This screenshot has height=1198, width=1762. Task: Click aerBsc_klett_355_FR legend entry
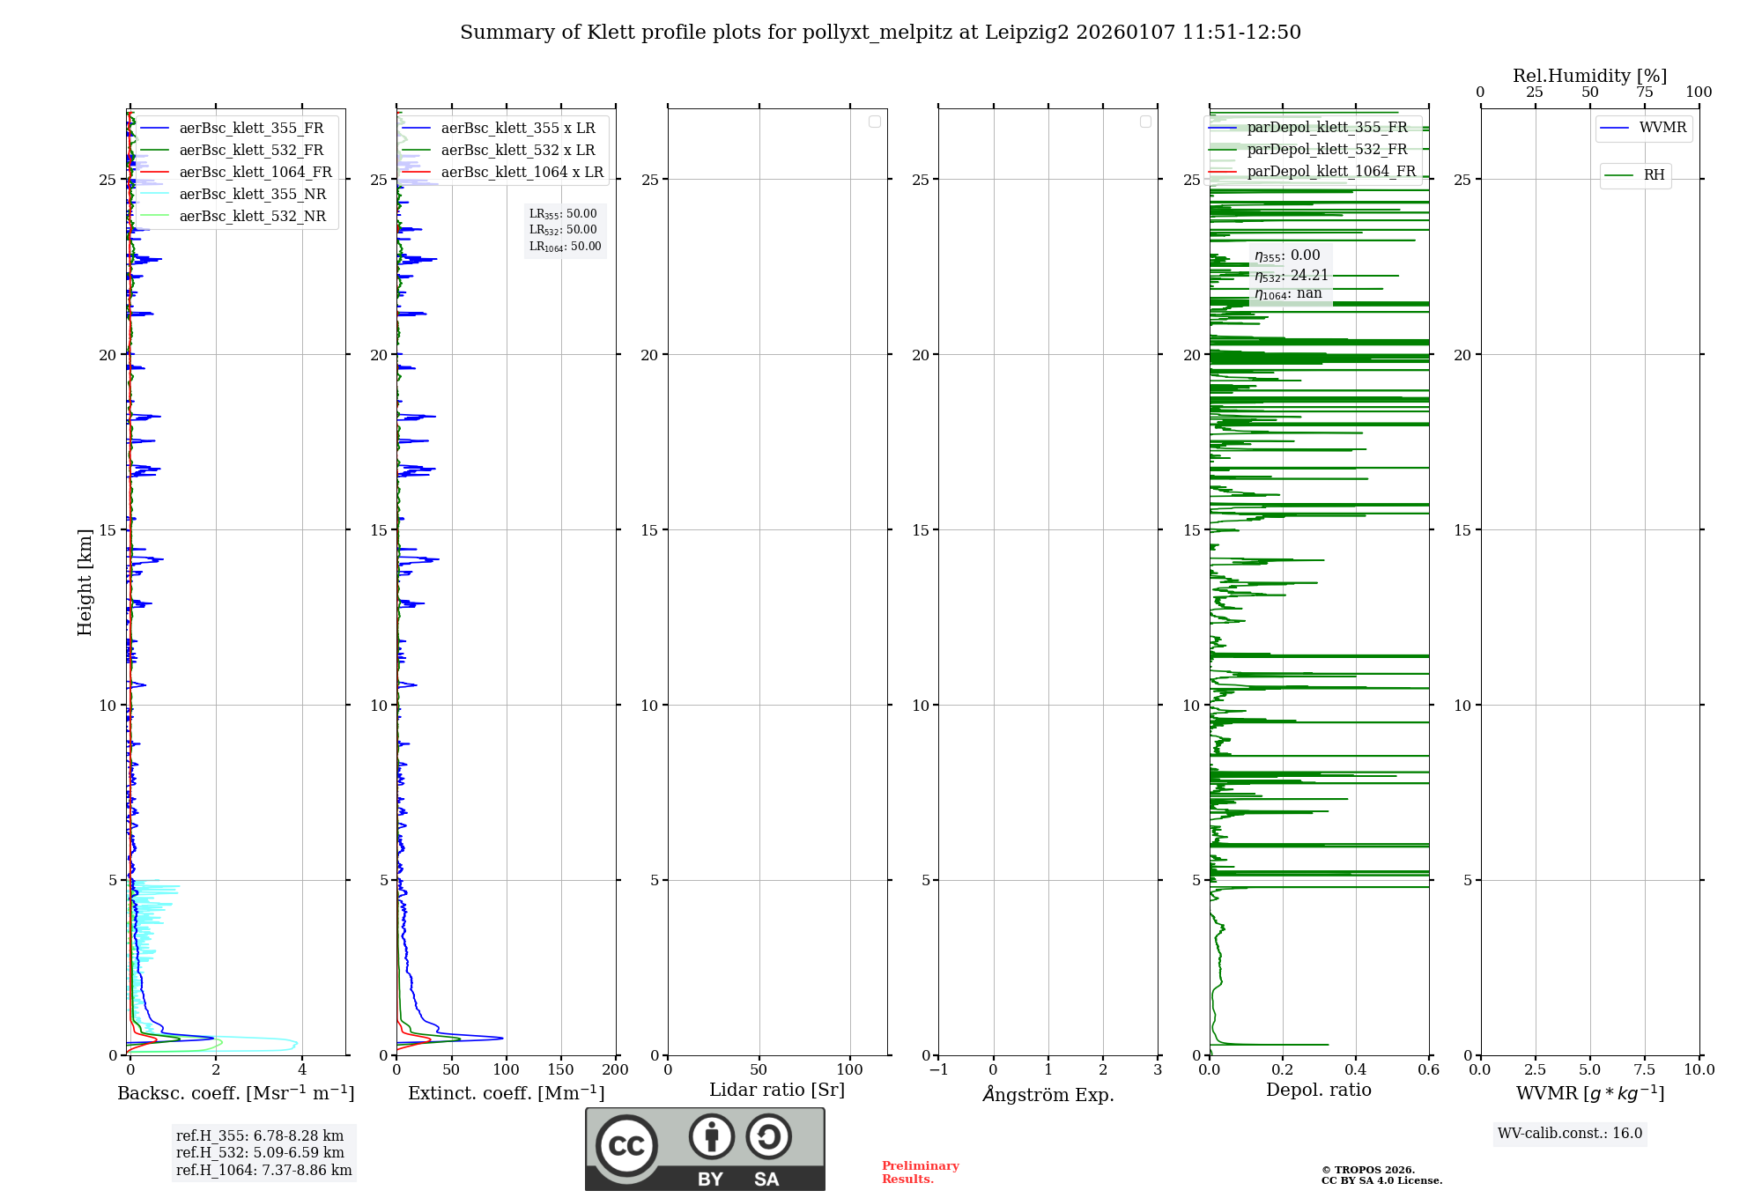250,129
